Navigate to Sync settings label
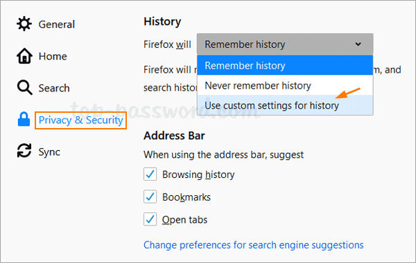Image resolution: width=416 pixels, height=263 pixels. [49, 152]
